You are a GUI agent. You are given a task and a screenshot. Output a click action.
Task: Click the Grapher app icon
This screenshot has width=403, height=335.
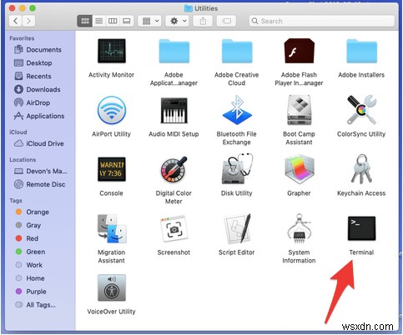[300, 169]
